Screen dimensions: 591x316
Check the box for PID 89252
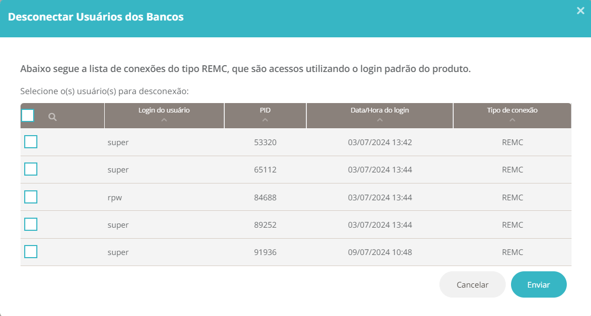31,224
